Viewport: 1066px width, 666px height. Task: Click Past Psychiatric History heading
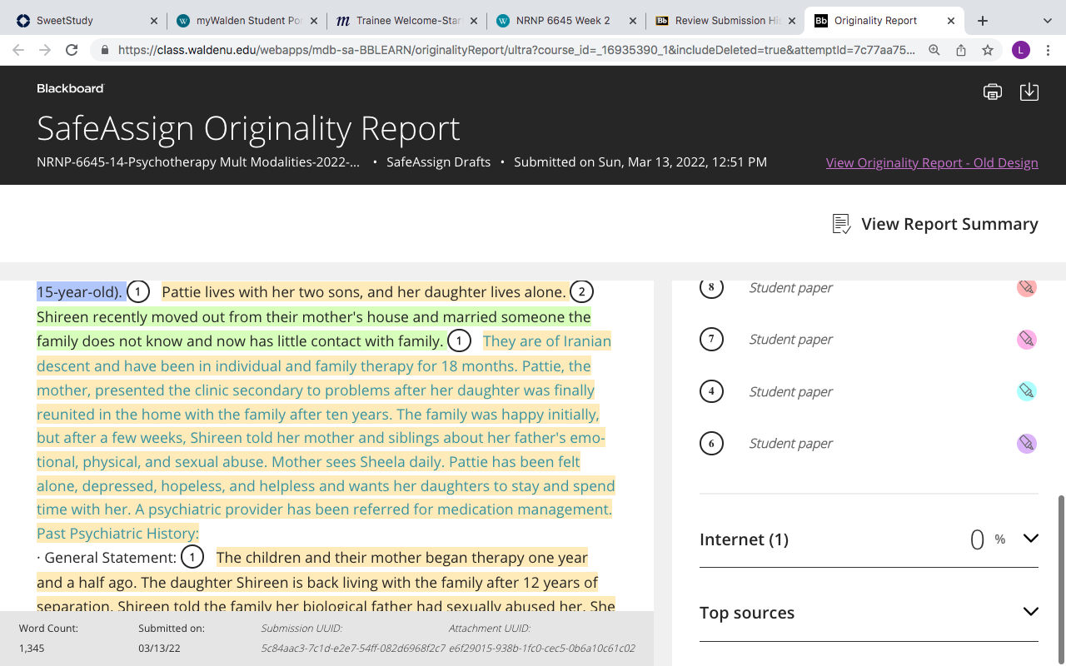pos(117,534)
